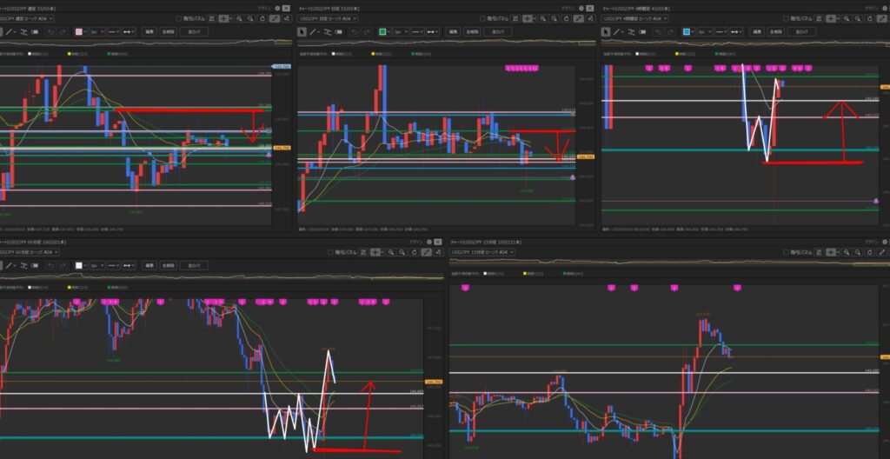
Task: Pick the trend line tool in 4-hour chart
Action: click(614, 32)
